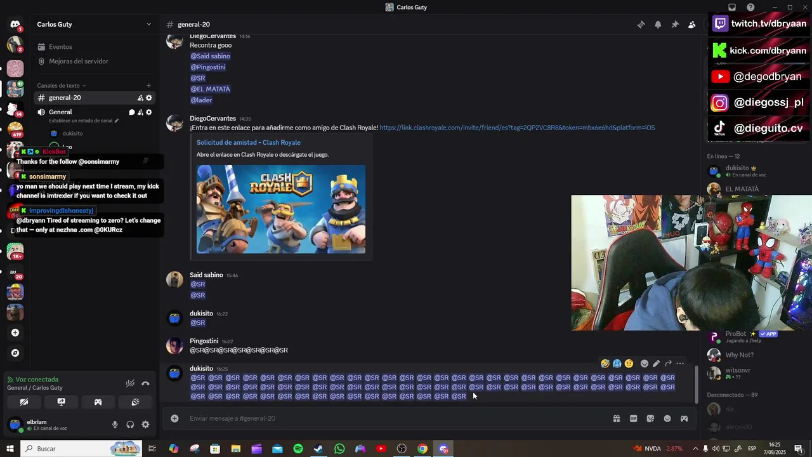The height and width of the screenshot is (457, 812).
Task: Open the sticker picker
Action: [x=650, y=418]
